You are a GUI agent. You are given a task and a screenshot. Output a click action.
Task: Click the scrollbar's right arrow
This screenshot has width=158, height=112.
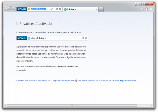click(152, 106)
